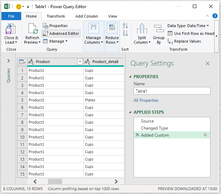
Task: Click the Sort Ascending icon
Action: (125, 25)
